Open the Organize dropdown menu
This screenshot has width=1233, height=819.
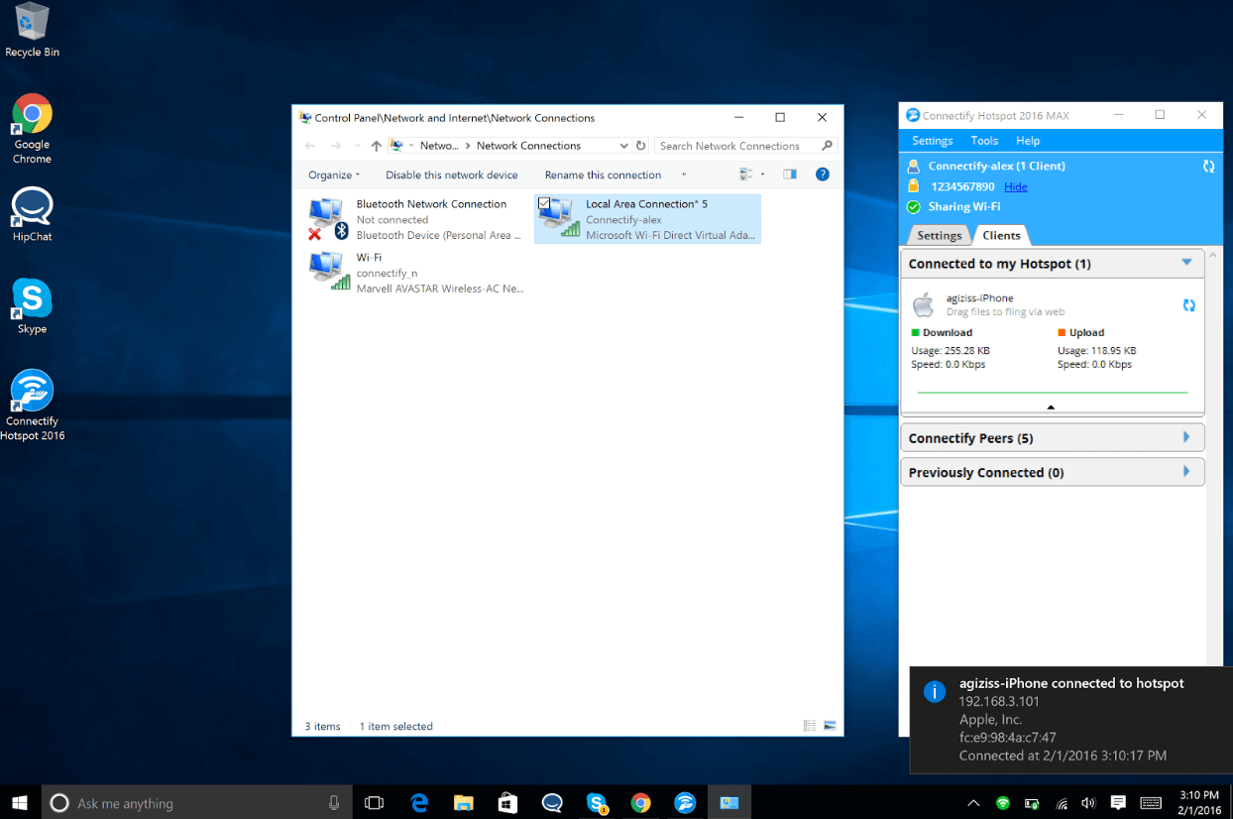[334, 175]
